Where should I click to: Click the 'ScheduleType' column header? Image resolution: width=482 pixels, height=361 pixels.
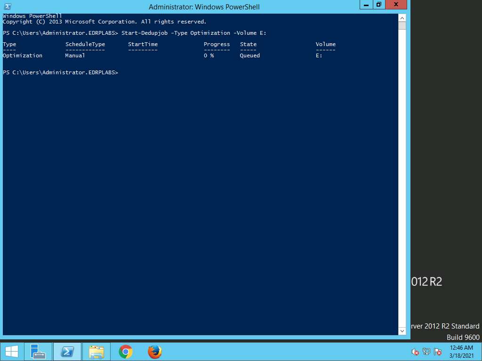click(x=85, y=44)
